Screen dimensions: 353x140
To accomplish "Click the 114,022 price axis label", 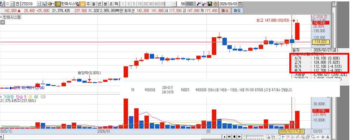I will click(x=321, y=42).
